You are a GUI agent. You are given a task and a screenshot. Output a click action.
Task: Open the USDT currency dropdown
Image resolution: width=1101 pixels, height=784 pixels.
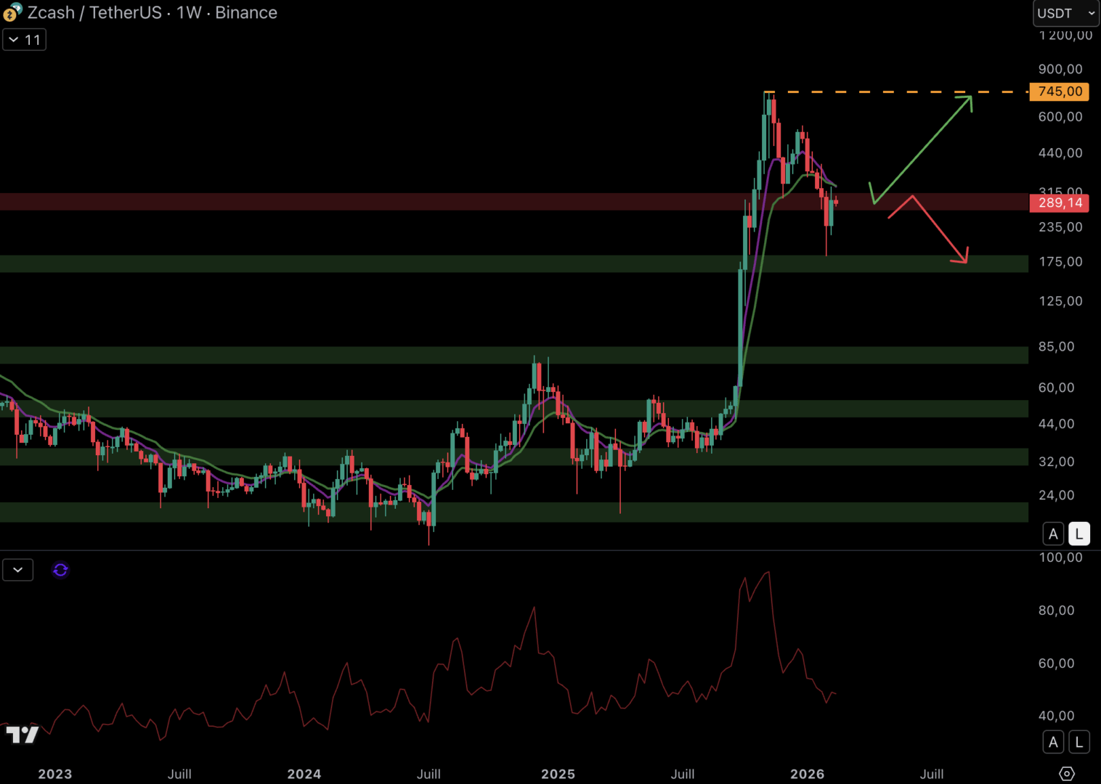pos(1065,13)
